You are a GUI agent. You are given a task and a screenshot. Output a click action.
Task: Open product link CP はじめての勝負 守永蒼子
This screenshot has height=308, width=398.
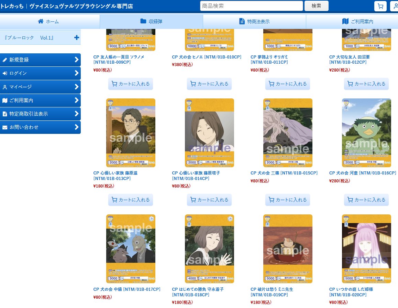198,292
